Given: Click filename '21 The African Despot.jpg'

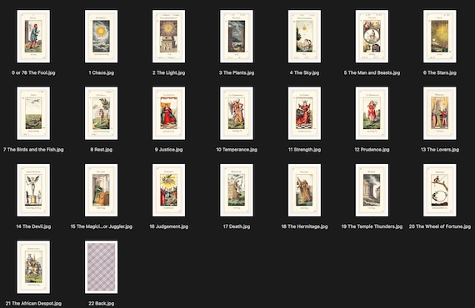Looking at the screenshot, I should [33, 303].
